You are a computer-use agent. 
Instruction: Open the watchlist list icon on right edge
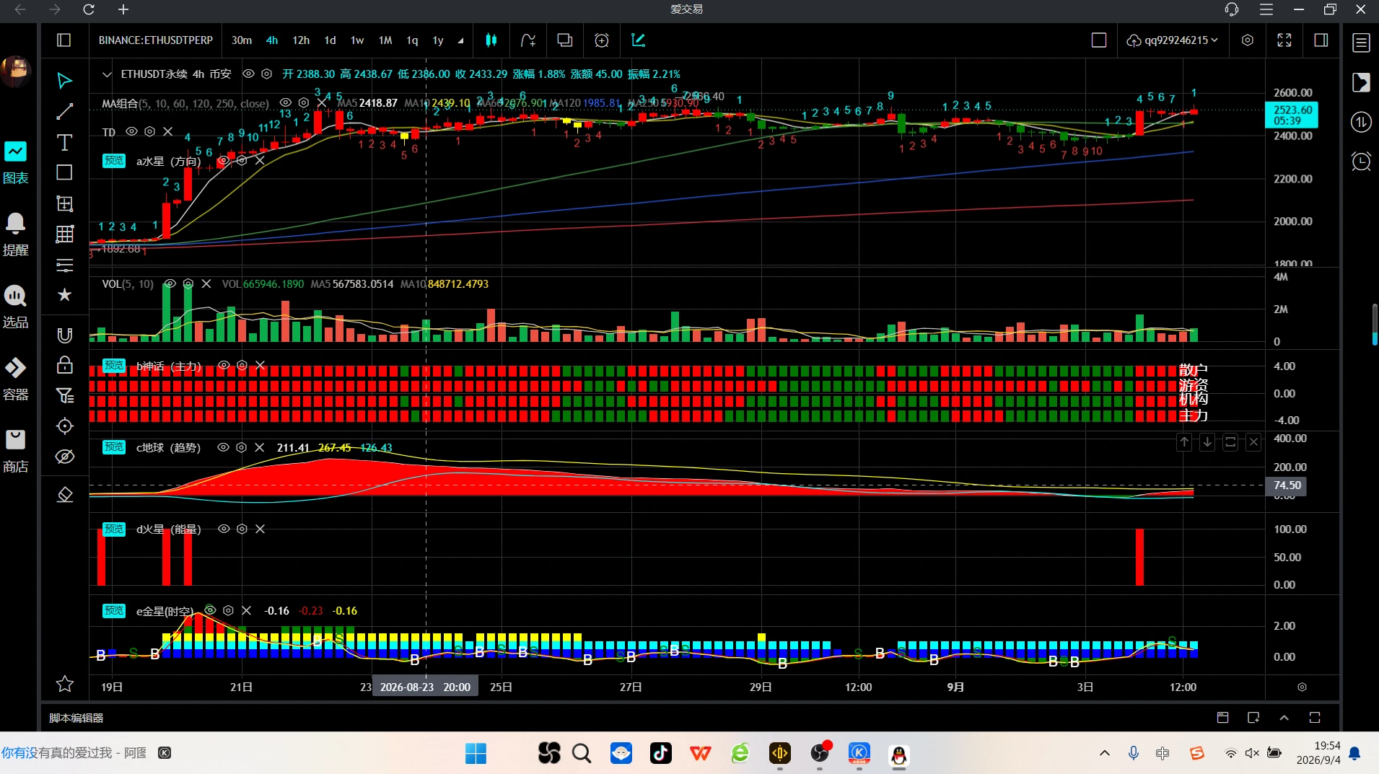click(1362, 43)
